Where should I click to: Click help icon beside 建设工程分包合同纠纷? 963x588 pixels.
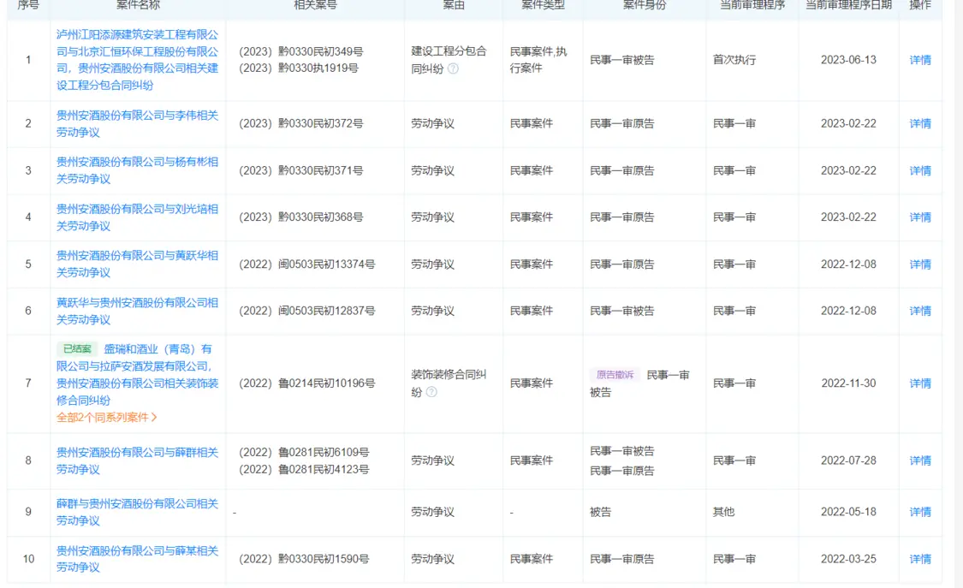click(x=453, y=68)
